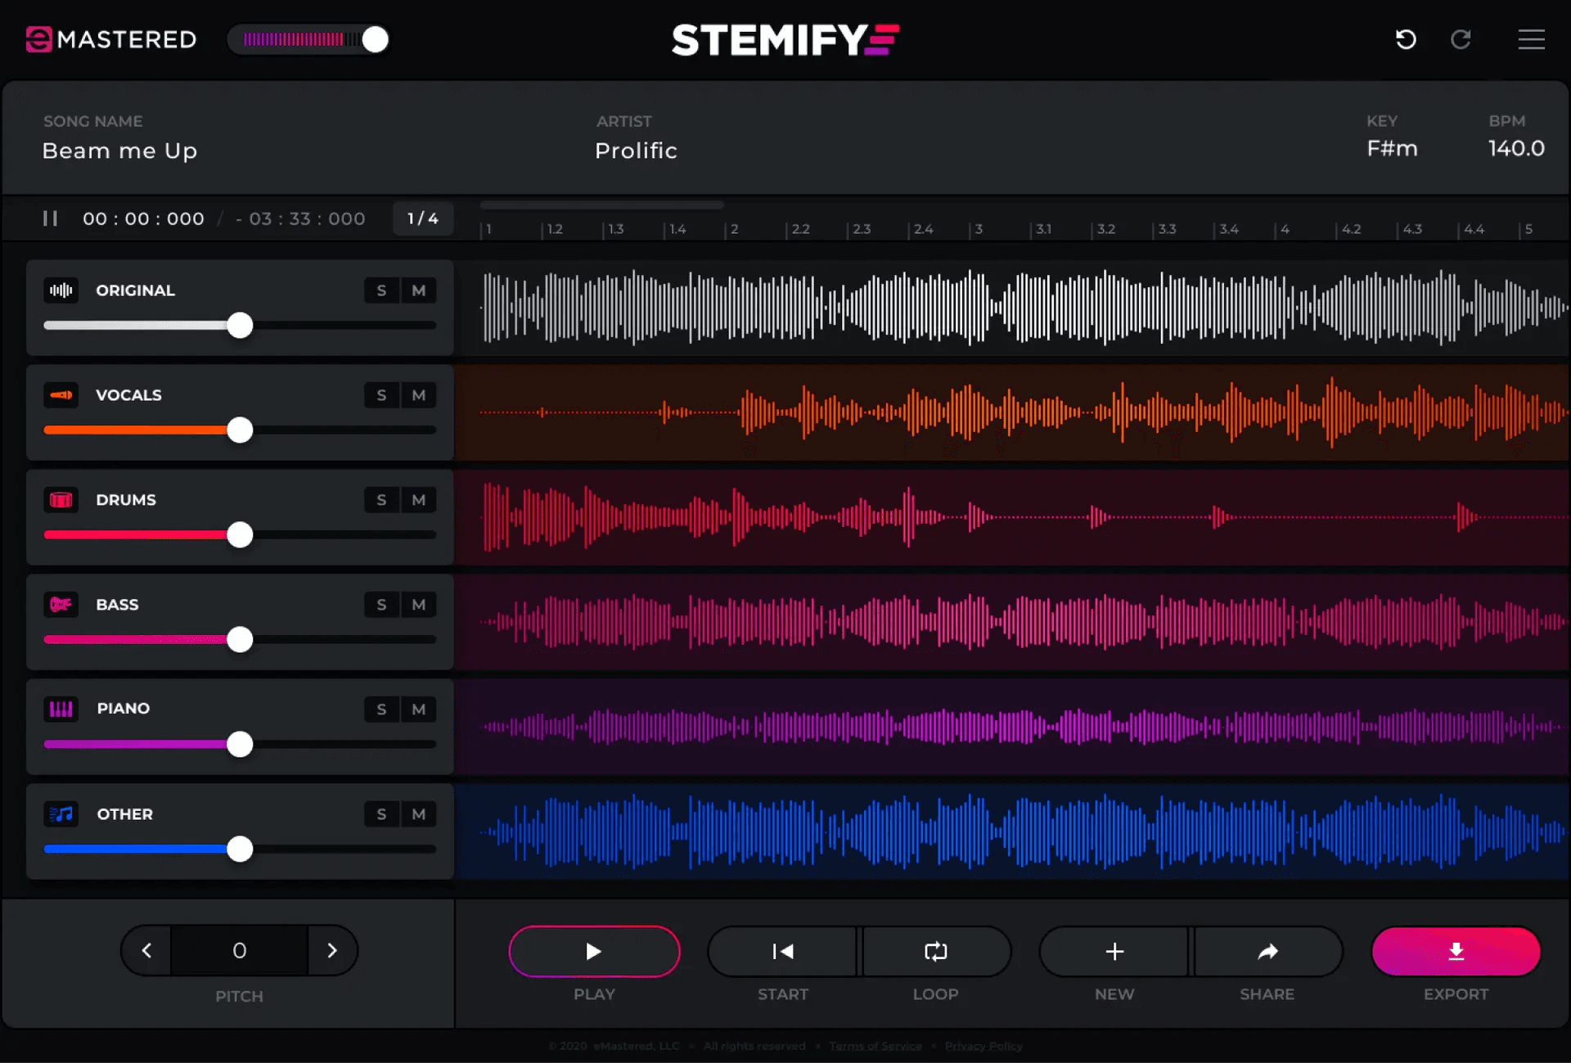This screenshot has height=1063, width=1571.
Task: Solo the Vocals track
Action: pos(381,395)
